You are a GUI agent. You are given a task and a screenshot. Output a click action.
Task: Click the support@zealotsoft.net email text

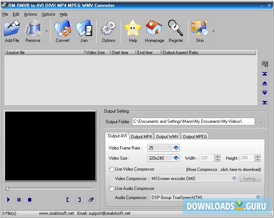pos(109,213)
